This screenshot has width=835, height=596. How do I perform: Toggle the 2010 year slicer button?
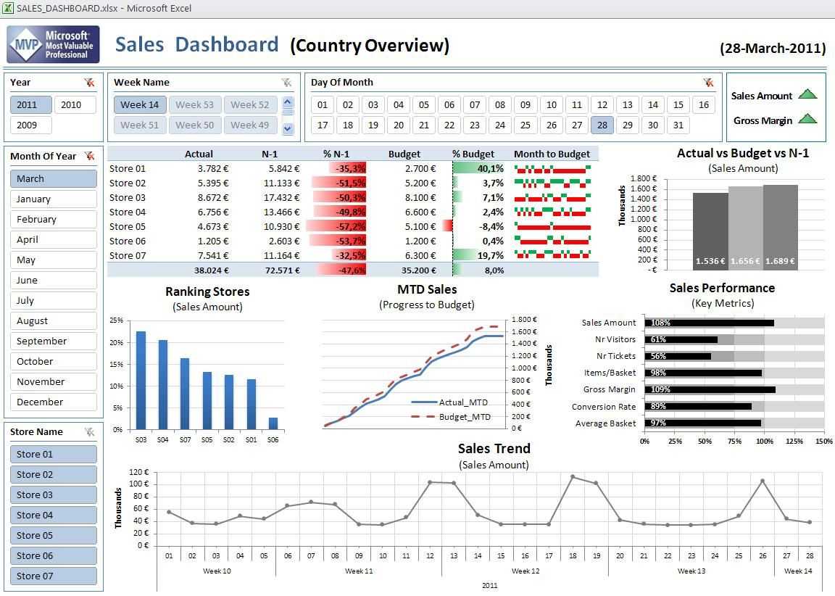(x=75, y=105)
